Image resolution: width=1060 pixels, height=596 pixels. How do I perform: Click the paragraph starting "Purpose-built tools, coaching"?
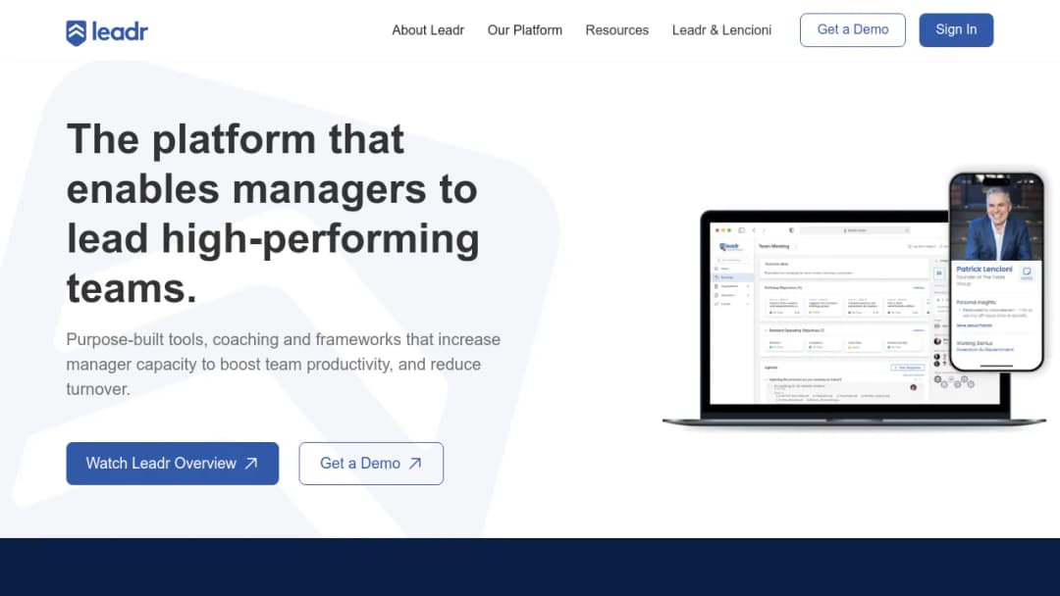coord(284,365)
